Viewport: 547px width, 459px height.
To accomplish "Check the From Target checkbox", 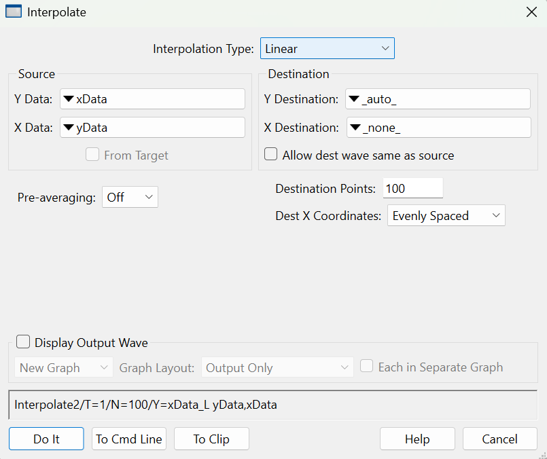I will 92,155.
